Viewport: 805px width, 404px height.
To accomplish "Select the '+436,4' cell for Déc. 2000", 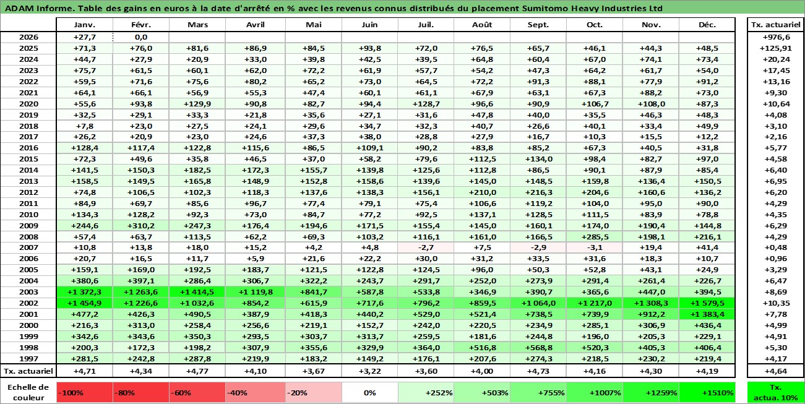I will pos(708,325).
